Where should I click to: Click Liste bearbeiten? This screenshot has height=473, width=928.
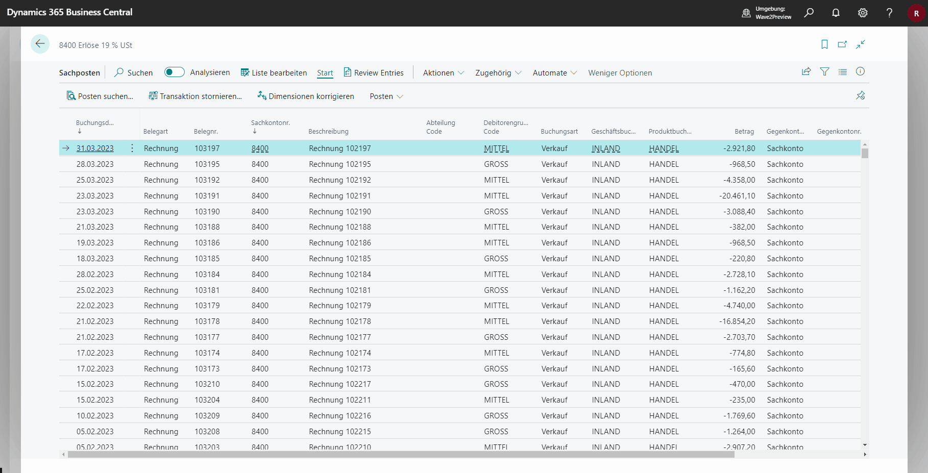[274, 72]
